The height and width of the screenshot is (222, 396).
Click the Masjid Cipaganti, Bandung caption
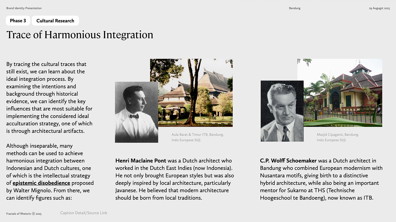click(x=338, y=135)
